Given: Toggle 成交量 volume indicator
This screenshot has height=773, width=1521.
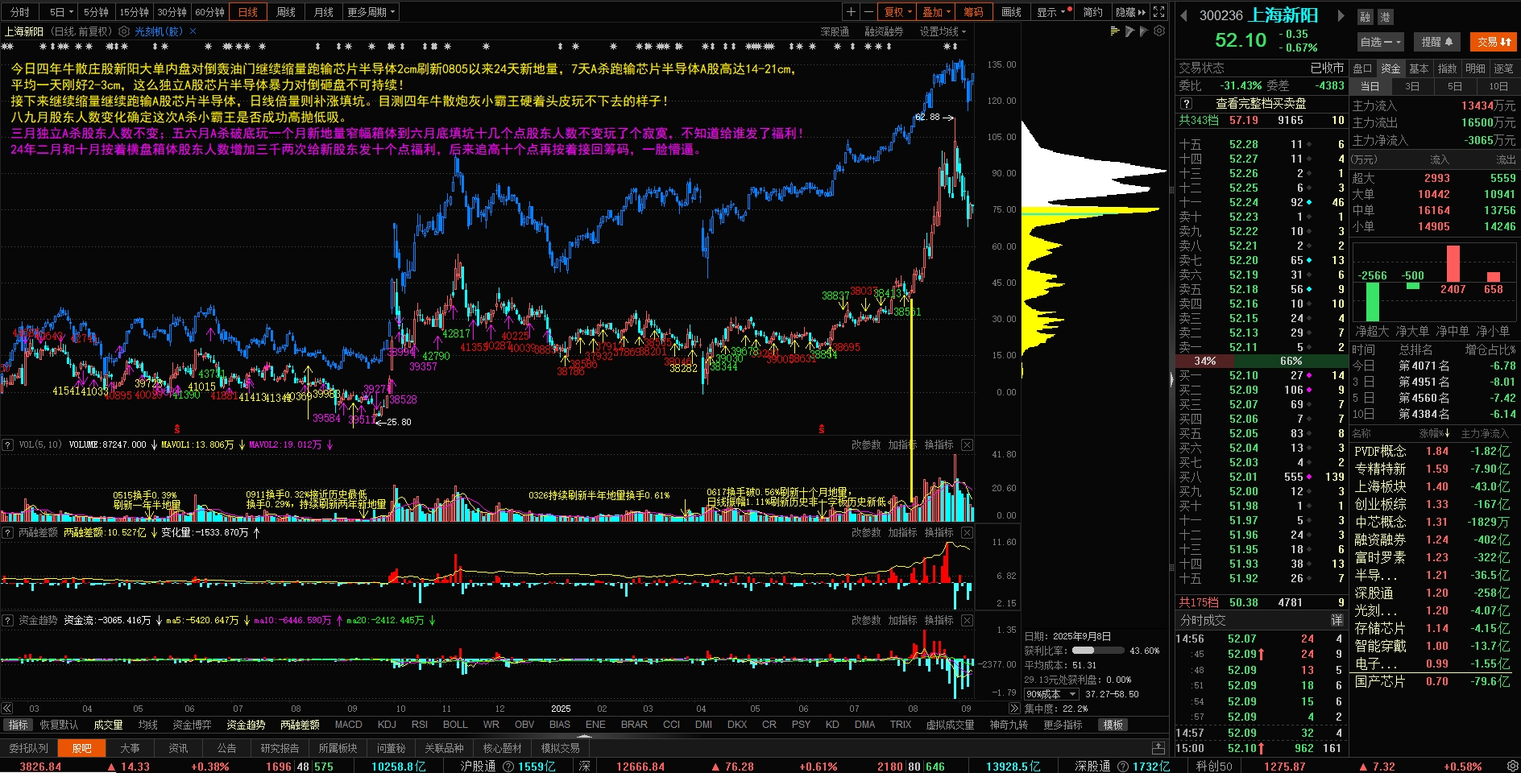Looking at the screenshot, I should (x=108, y=725).
